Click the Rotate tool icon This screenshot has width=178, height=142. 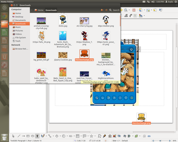(x=125, y=136)
